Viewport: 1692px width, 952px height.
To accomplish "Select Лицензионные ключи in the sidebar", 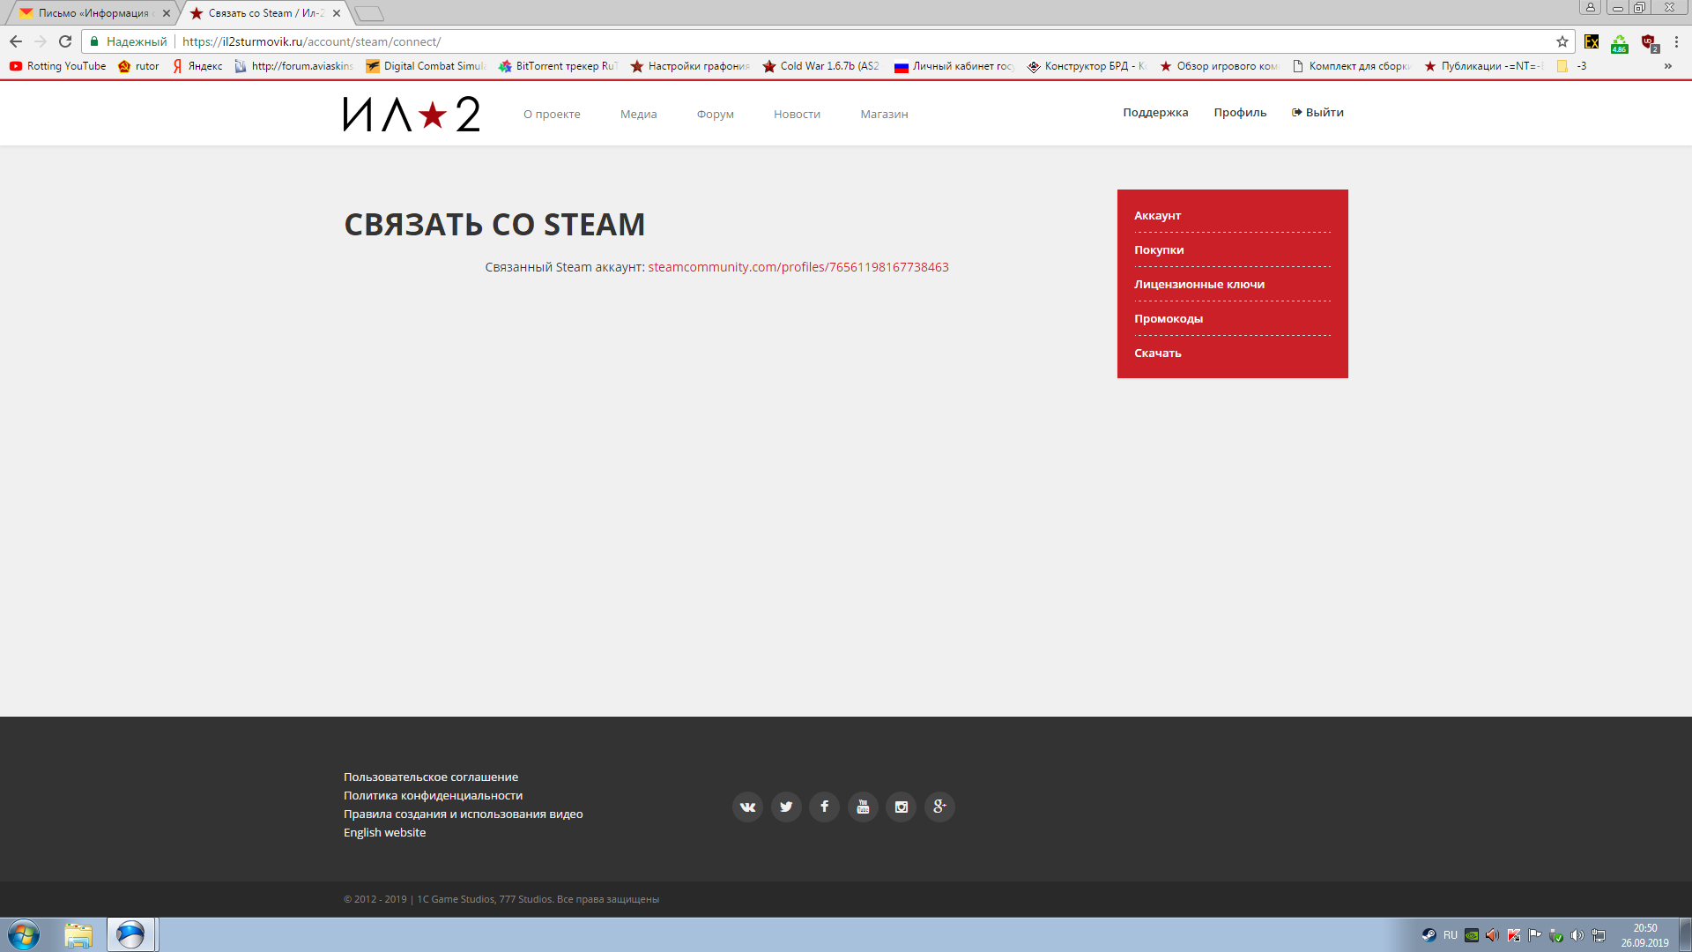I will (x=1198, y=284).
